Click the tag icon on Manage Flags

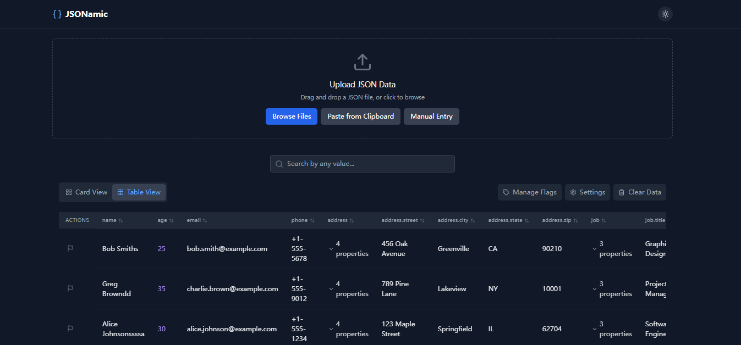pos(506,192)
